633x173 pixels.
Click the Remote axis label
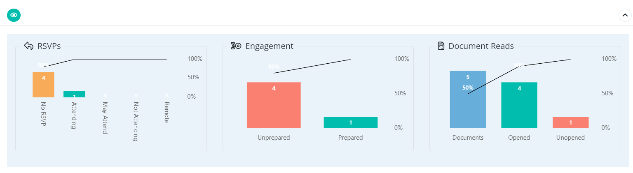click(167, 112)
